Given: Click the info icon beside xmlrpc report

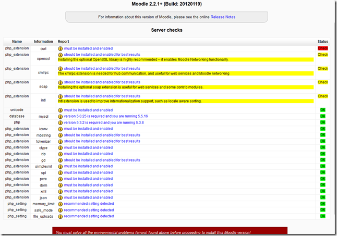Looking at the screenshot, I should click(60, 68).
